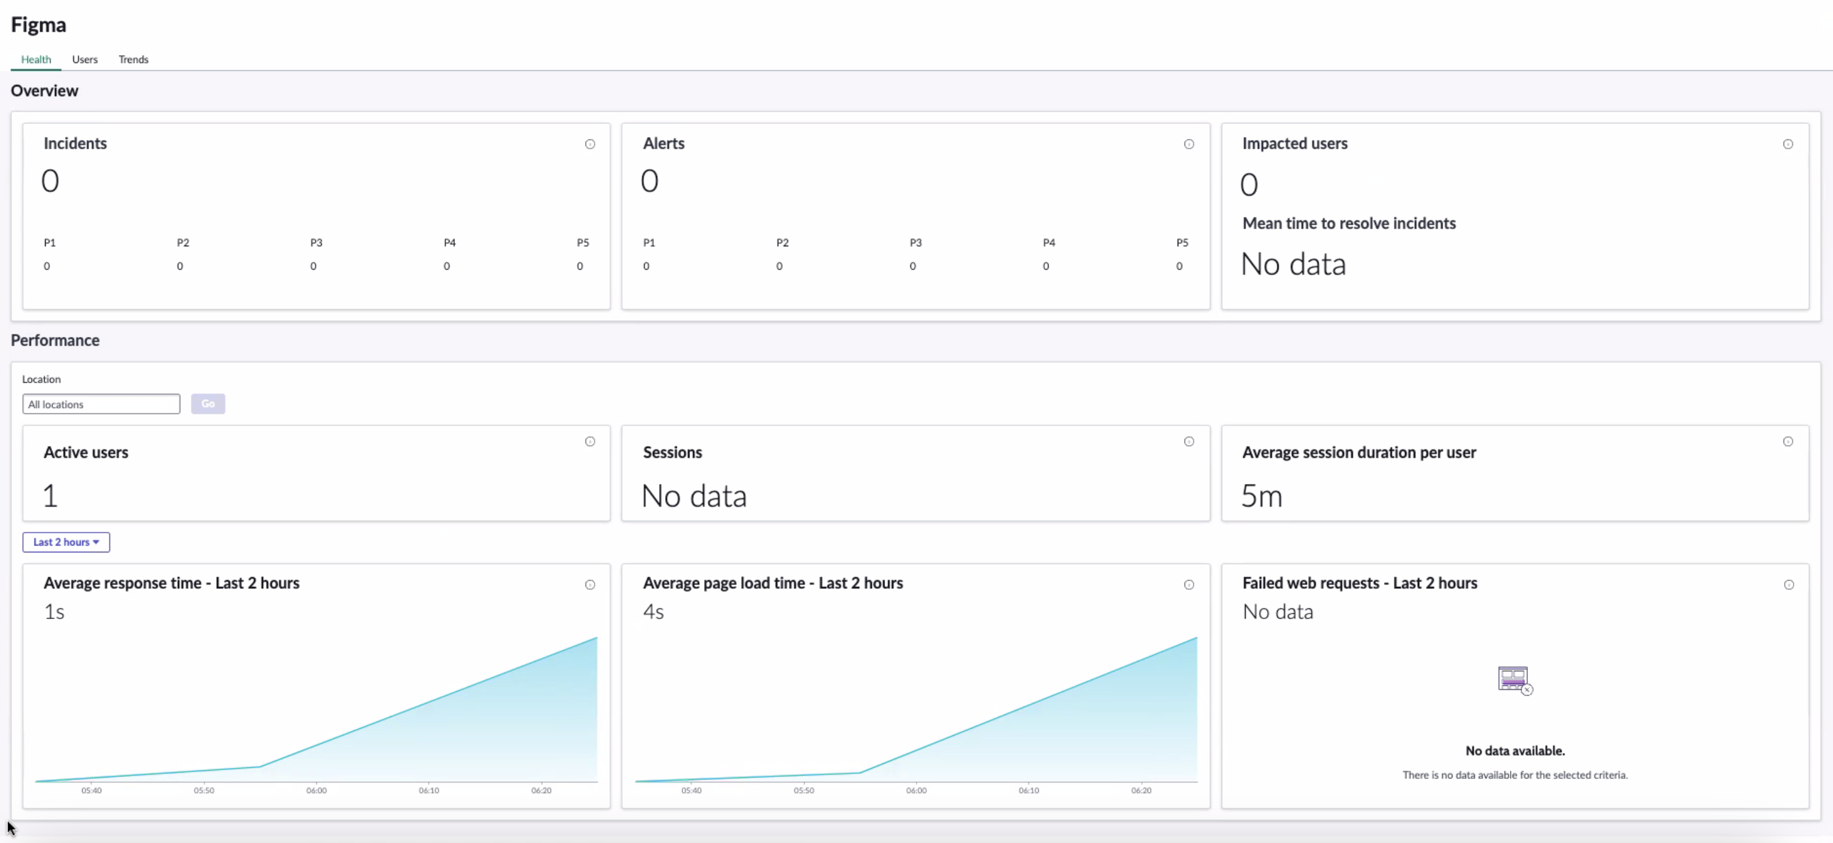Open info icon on Alerts card
Viewport: 1833px width, 843px height.
pos(1189,144)
